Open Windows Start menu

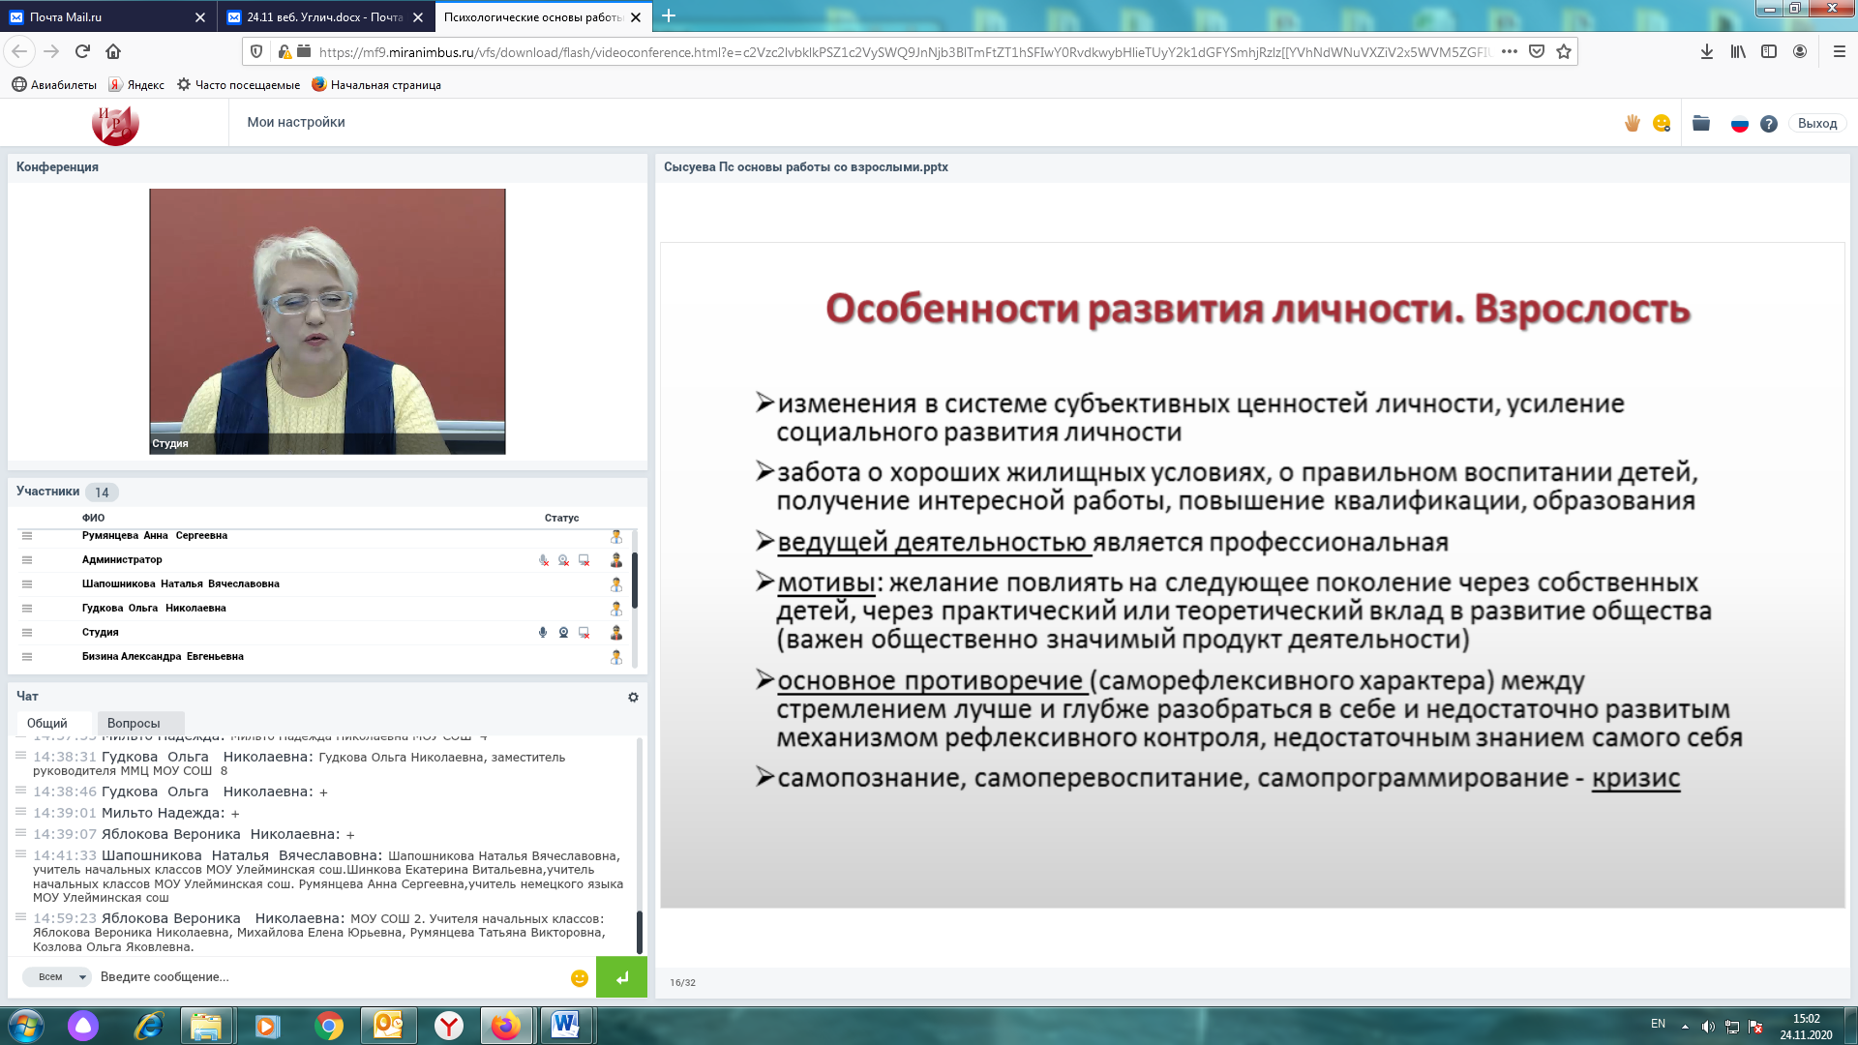click(x=26, y=1026)
